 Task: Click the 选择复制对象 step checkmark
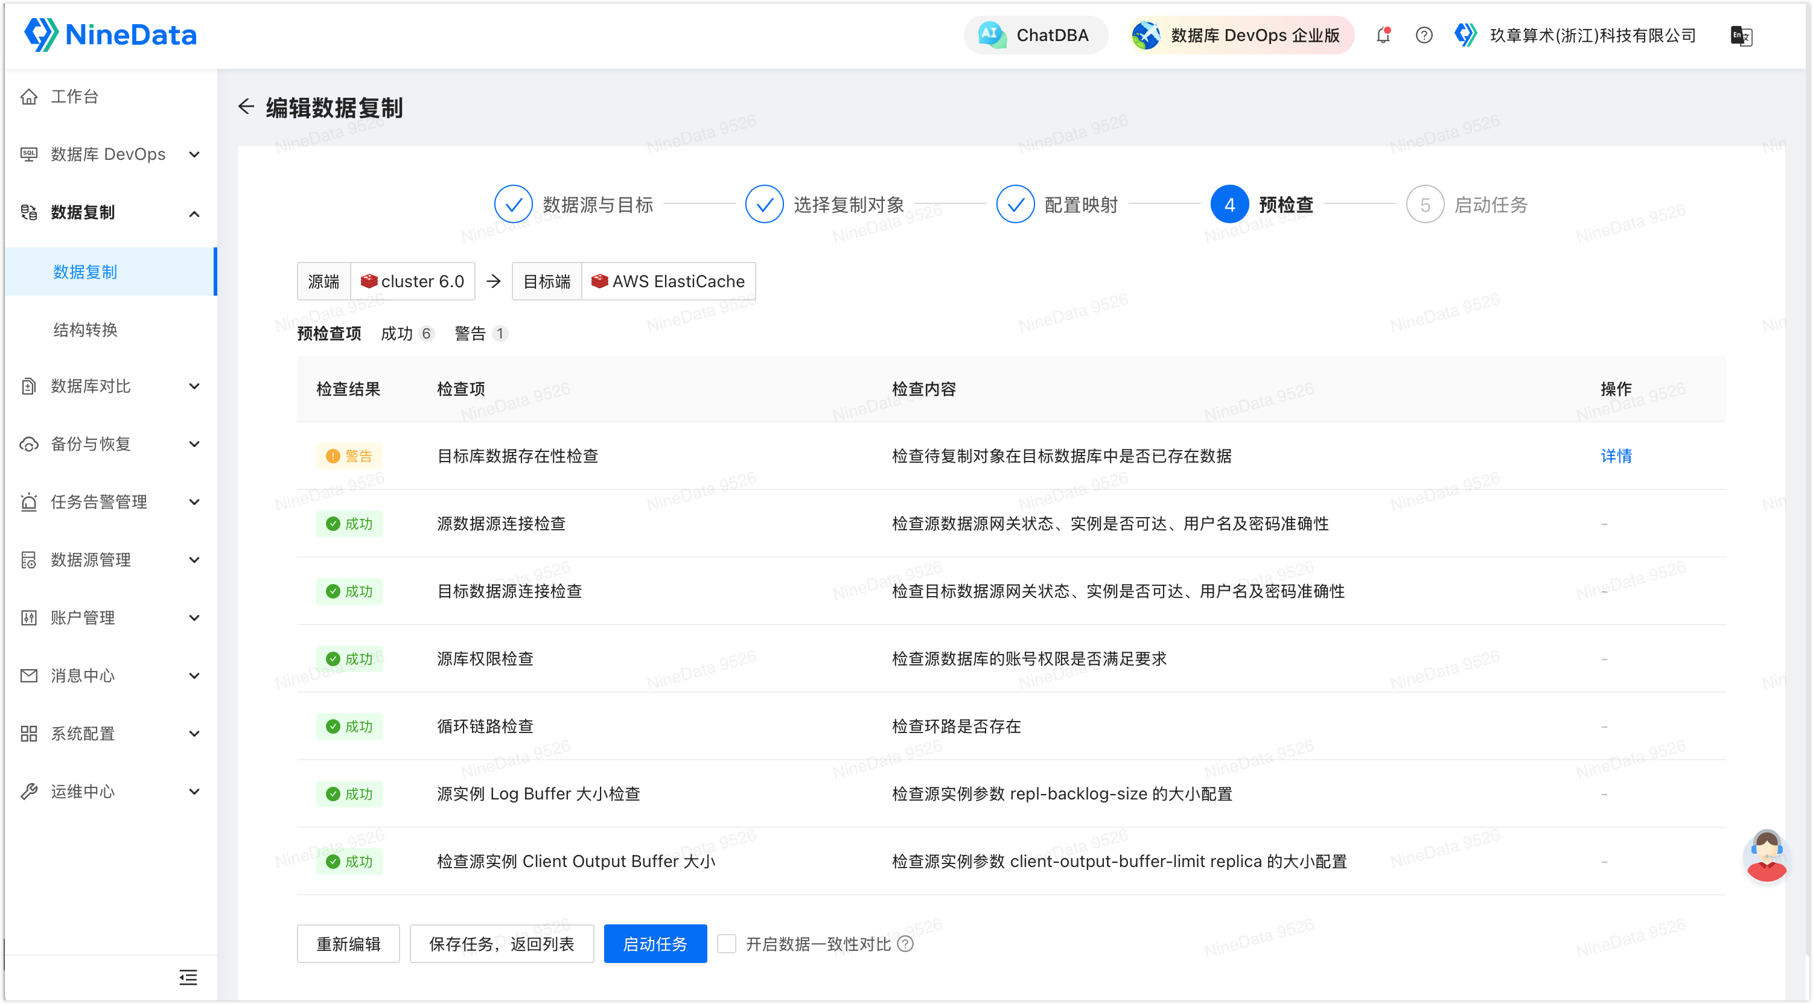coord(764,204)
